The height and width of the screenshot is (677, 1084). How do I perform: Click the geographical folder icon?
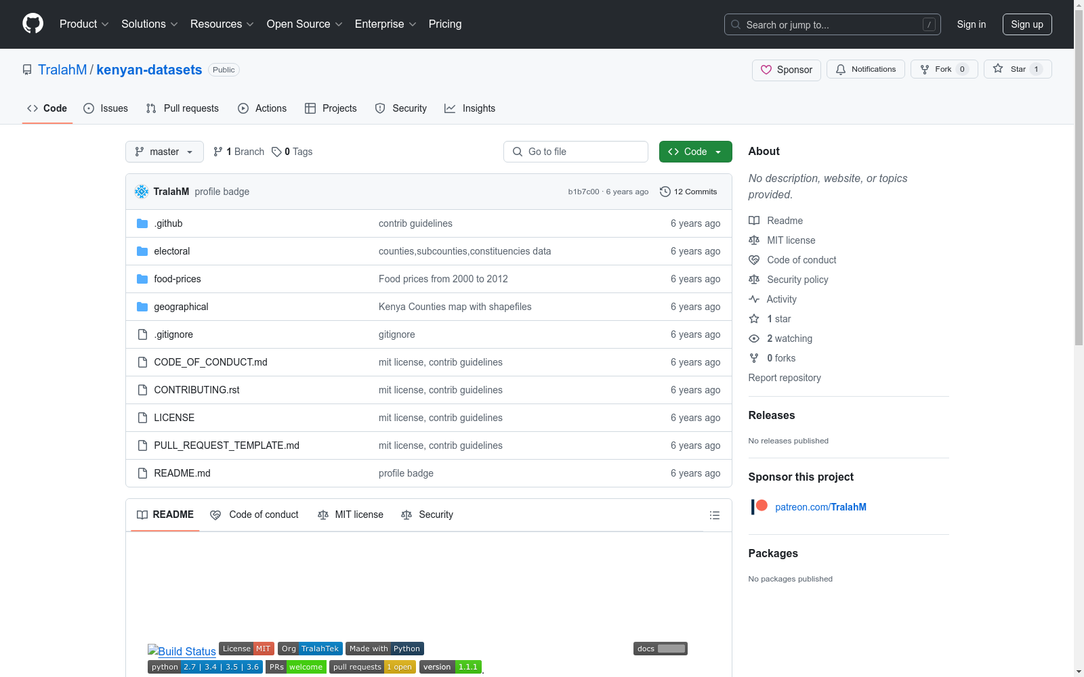142,307
